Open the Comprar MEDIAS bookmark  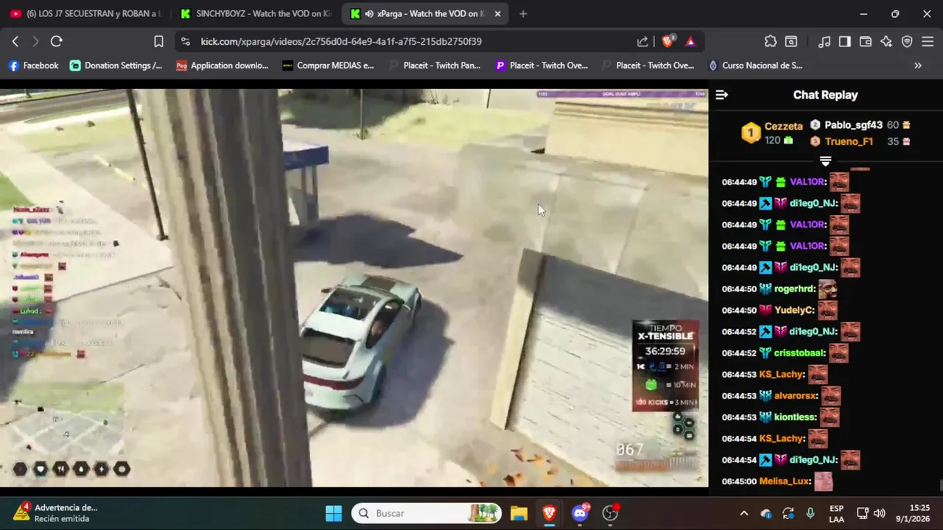tap(329, 66)
